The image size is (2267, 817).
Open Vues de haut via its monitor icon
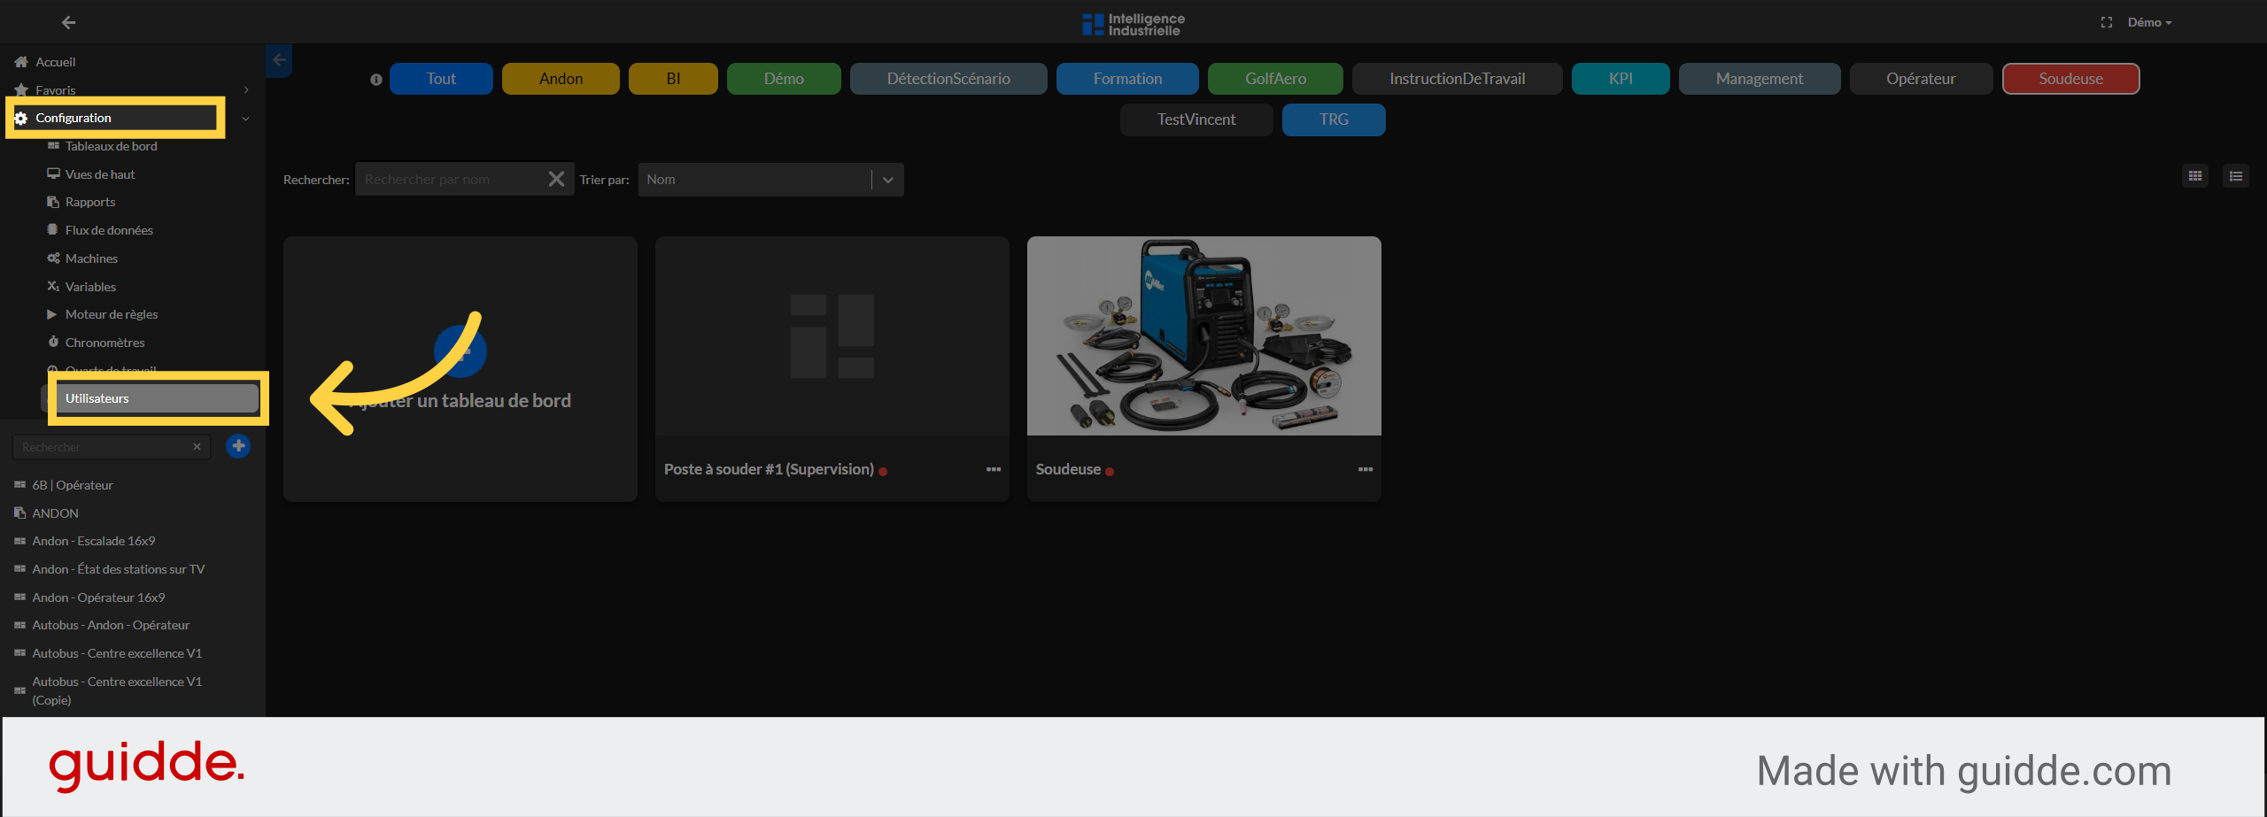coord(53,173)
